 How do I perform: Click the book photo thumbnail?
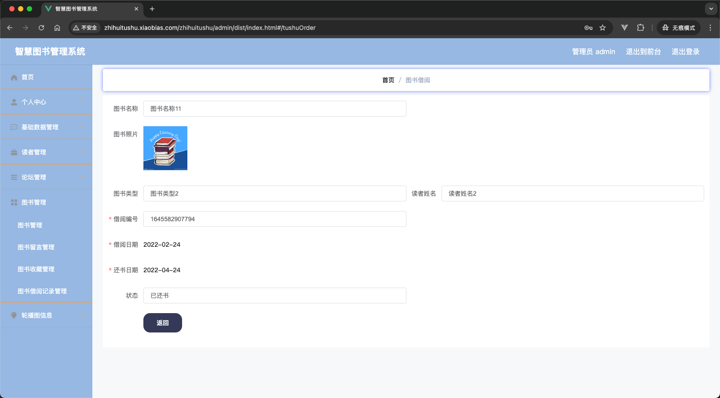165,148
